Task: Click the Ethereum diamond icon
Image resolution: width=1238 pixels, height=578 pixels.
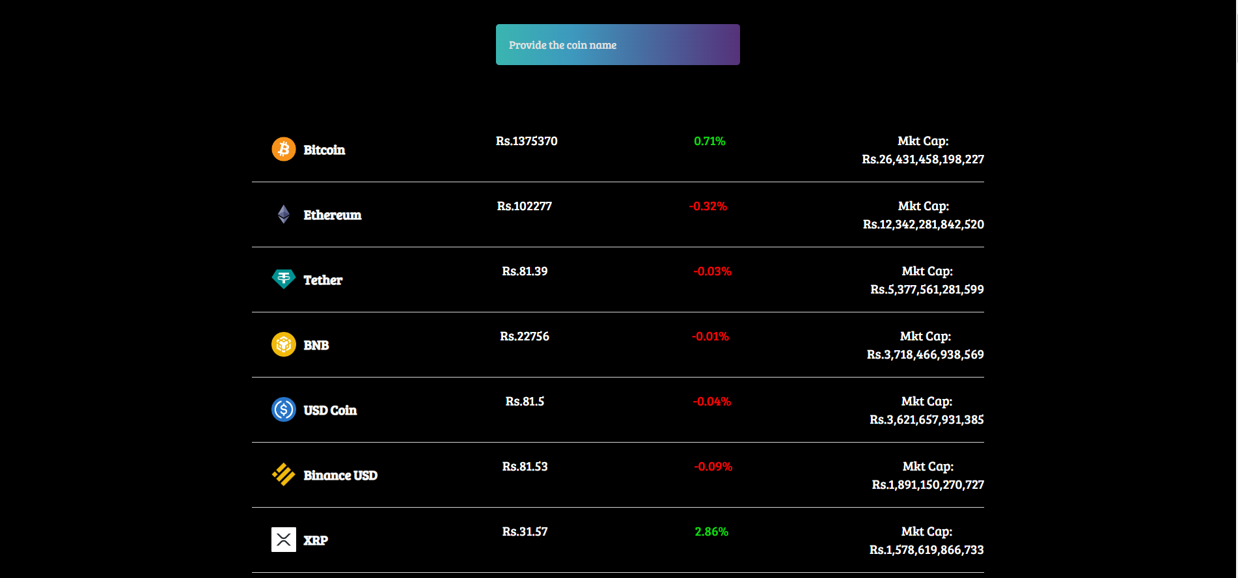Action: (283, 214)
